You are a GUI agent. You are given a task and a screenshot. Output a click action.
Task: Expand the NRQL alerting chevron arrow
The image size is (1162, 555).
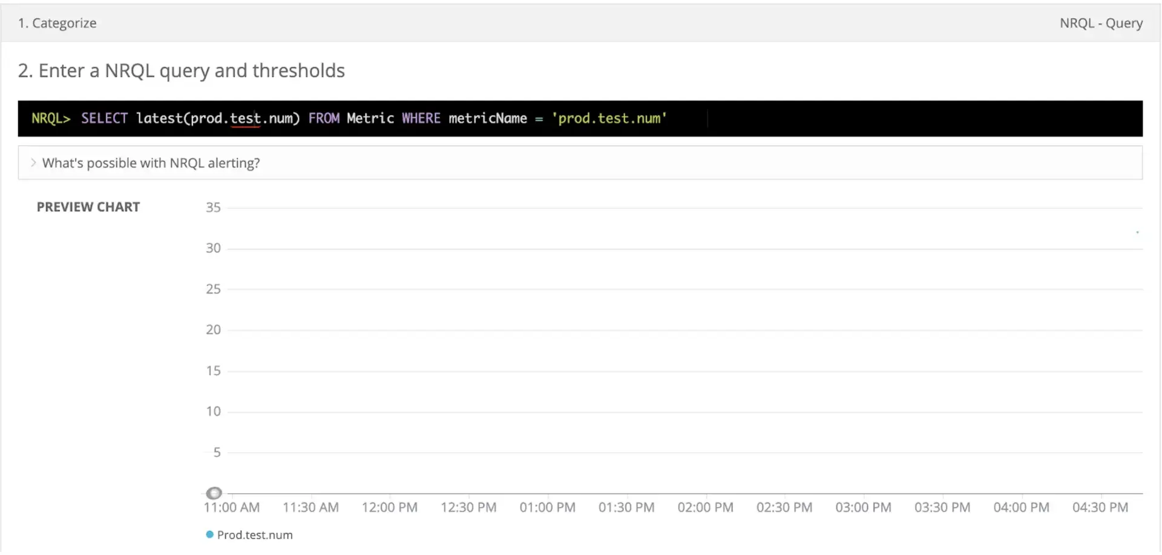33,163
